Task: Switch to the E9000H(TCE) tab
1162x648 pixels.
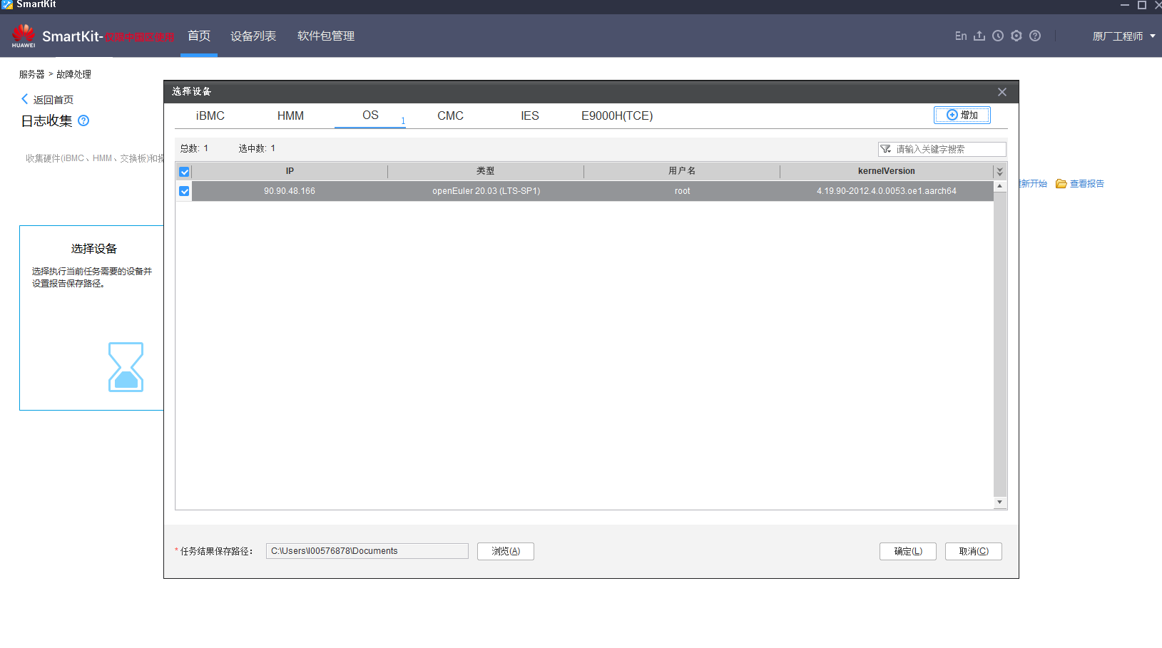Action: coord(617,115)
